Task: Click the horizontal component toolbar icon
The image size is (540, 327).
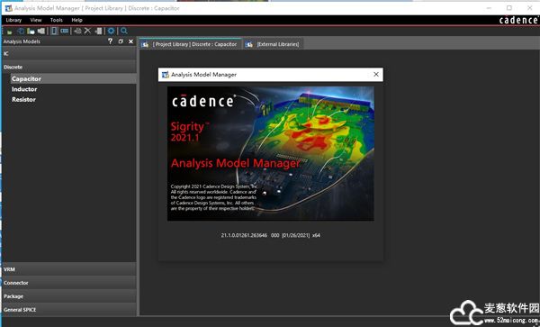Action: [x=65, y=31]
